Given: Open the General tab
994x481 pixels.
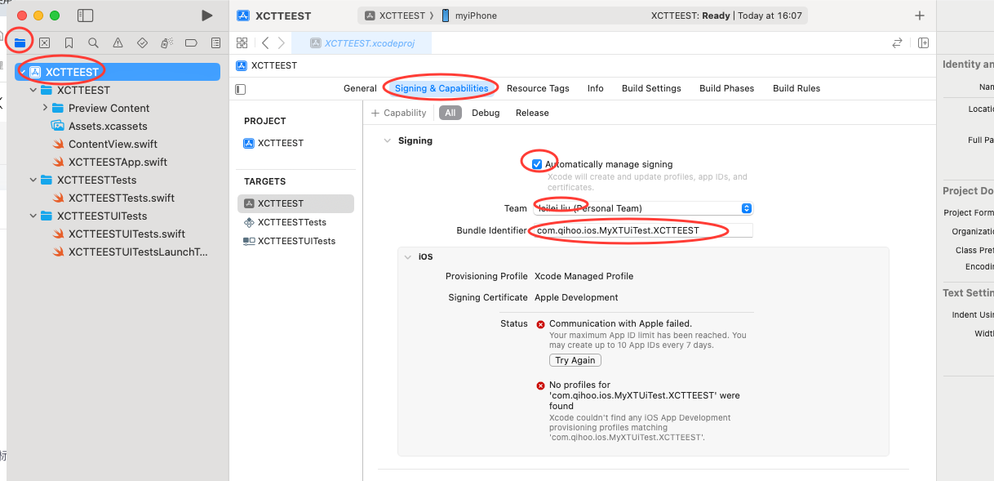Looking at the screenshot, I should click(x=360, y=88).
